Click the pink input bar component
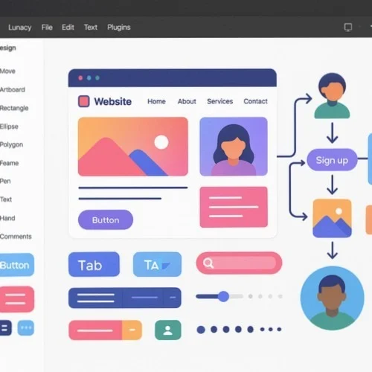 coord(95,330)
